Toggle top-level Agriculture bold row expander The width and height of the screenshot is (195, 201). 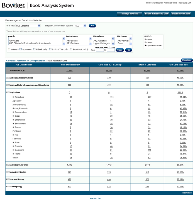pos(9,92)
